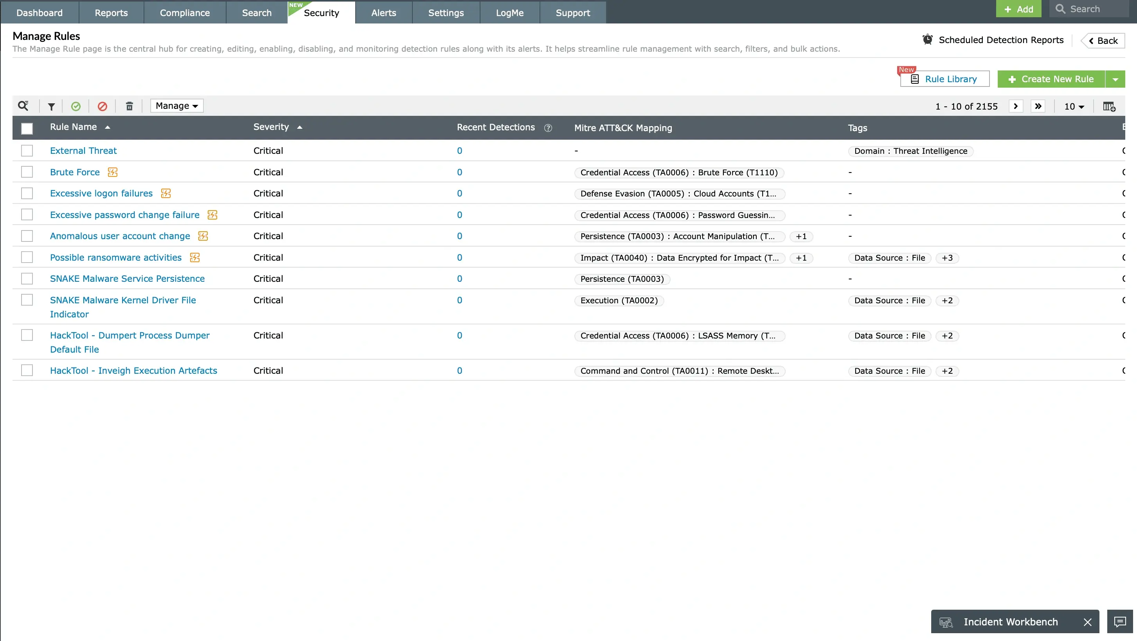Open the rows-per-page 10 dropdown
This screenshot has height=641, width=1137.
pyautogui.click(x=1074, y=106)
